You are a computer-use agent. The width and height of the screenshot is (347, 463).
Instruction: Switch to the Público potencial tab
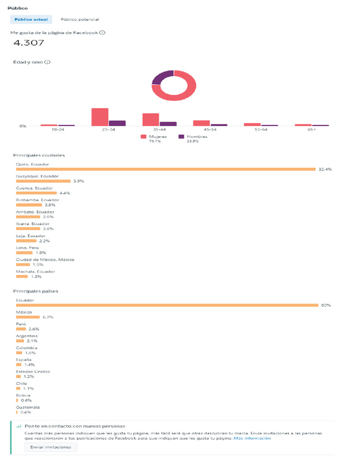point(80,19)
